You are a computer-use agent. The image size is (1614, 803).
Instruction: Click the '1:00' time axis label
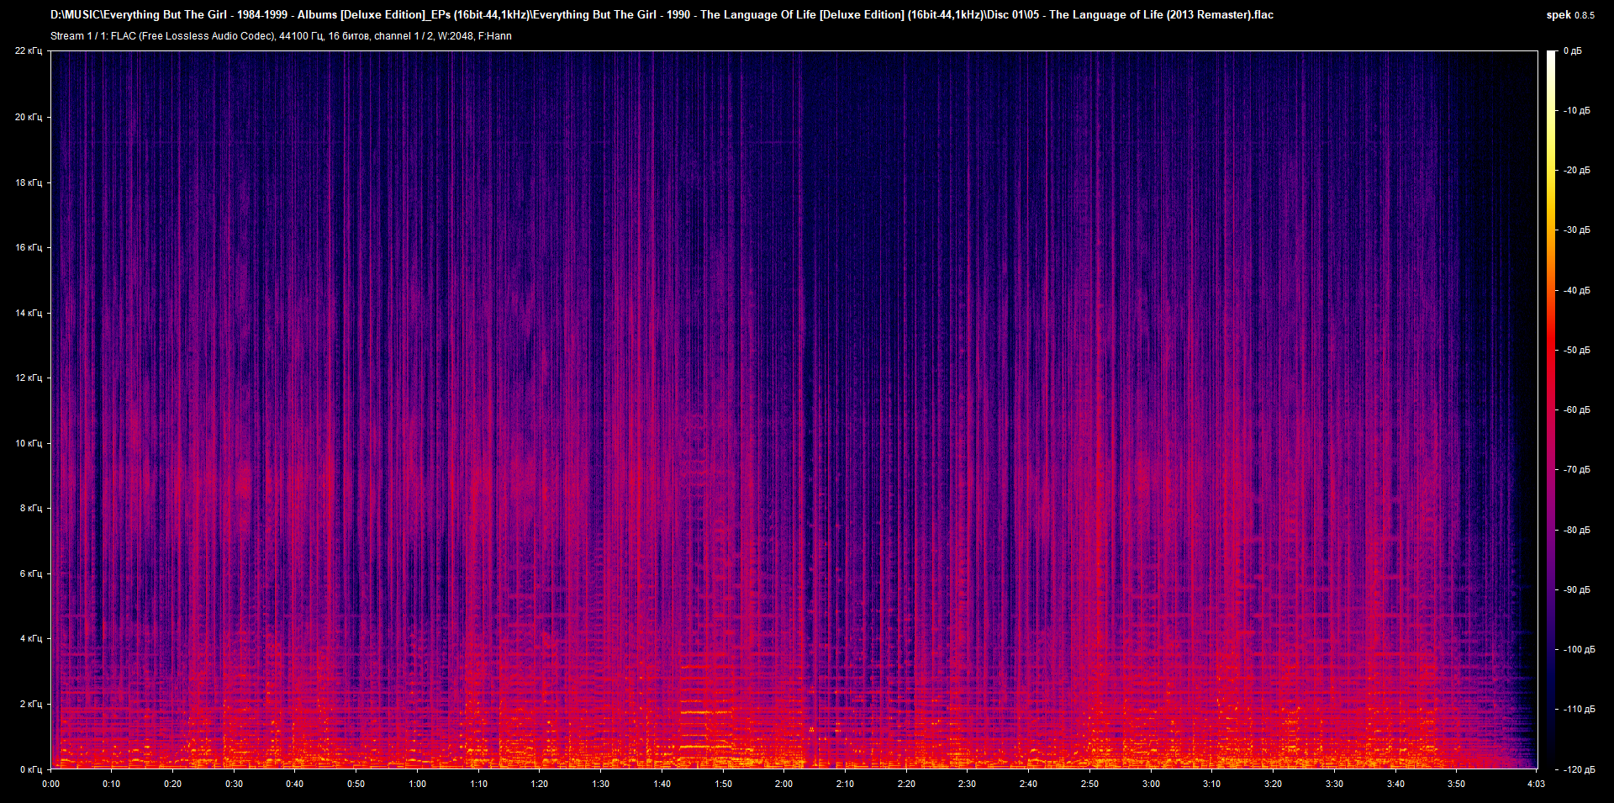coord(418,784)
